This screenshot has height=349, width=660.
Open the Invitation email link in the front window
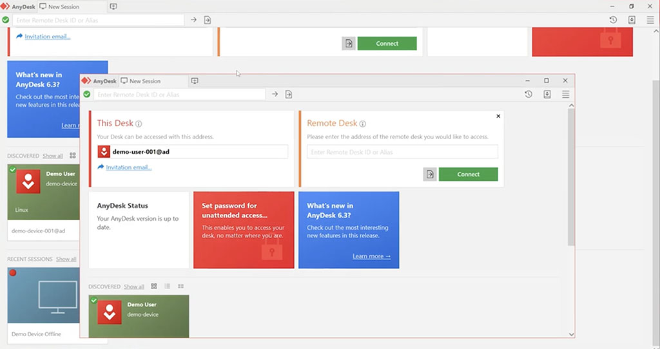coord(129,167)
